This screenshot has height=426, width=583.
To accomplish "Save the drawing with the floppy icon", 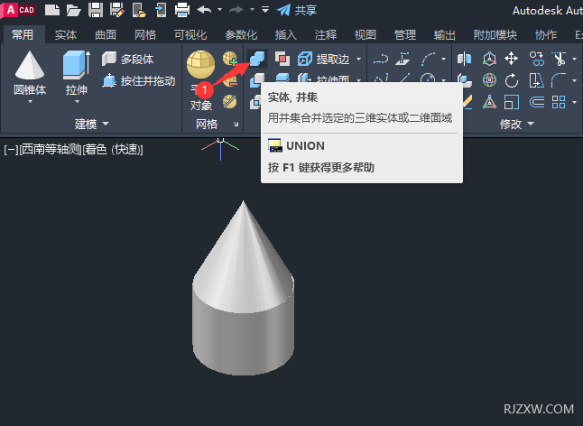I will (x=95, y=10).
